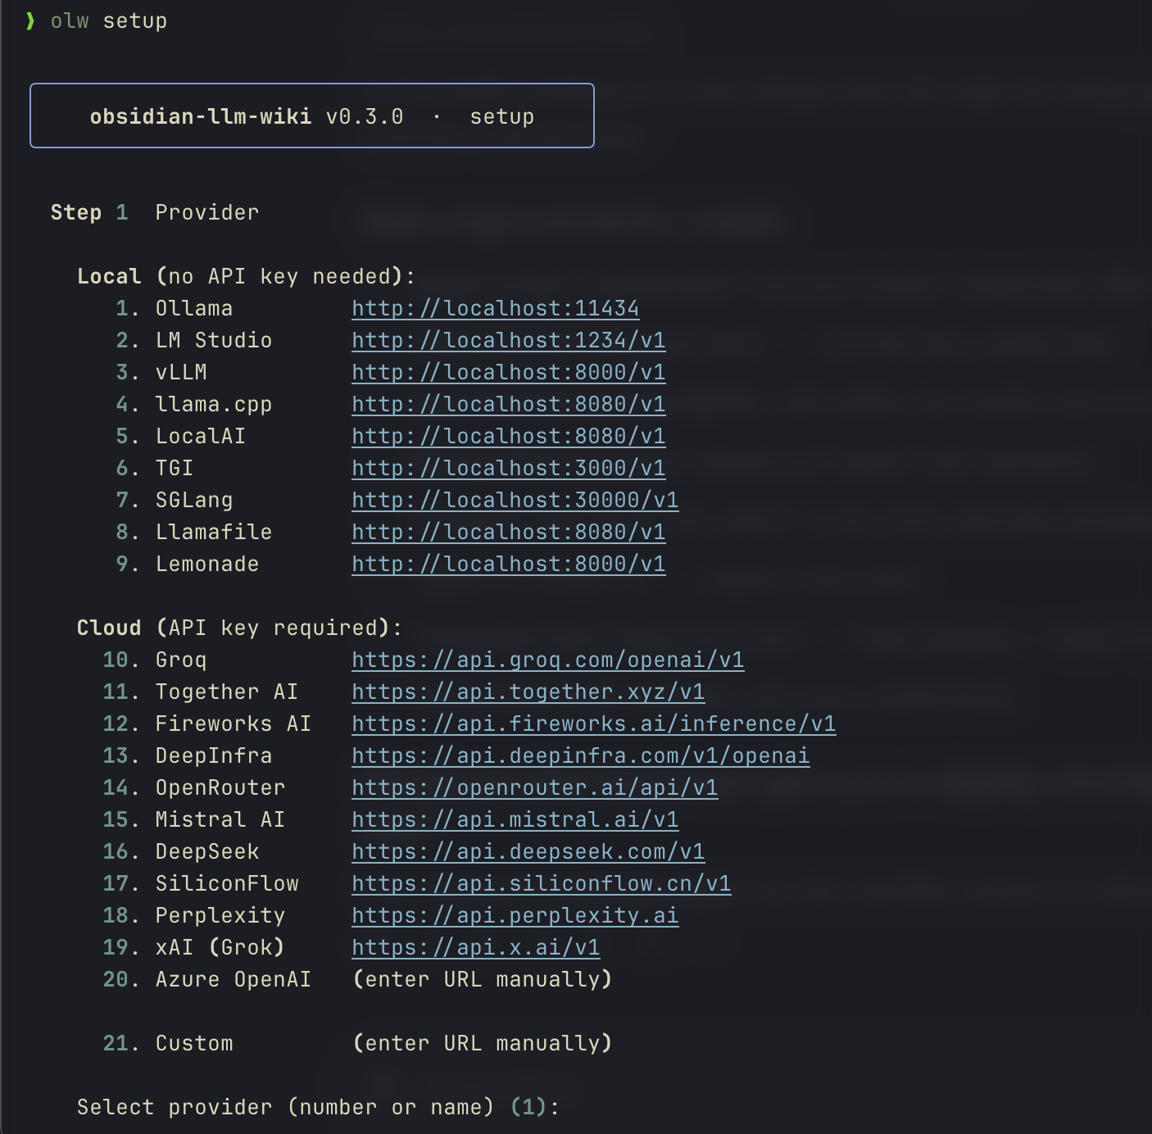Click the LM Studio localhost:1234/v1 URL
The image size is (1152, 1134).
click(x=508, y=341)
